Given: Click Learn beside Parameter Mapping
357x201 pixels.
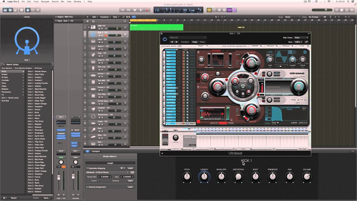Looking at the screenshot, I should [130, 168].
